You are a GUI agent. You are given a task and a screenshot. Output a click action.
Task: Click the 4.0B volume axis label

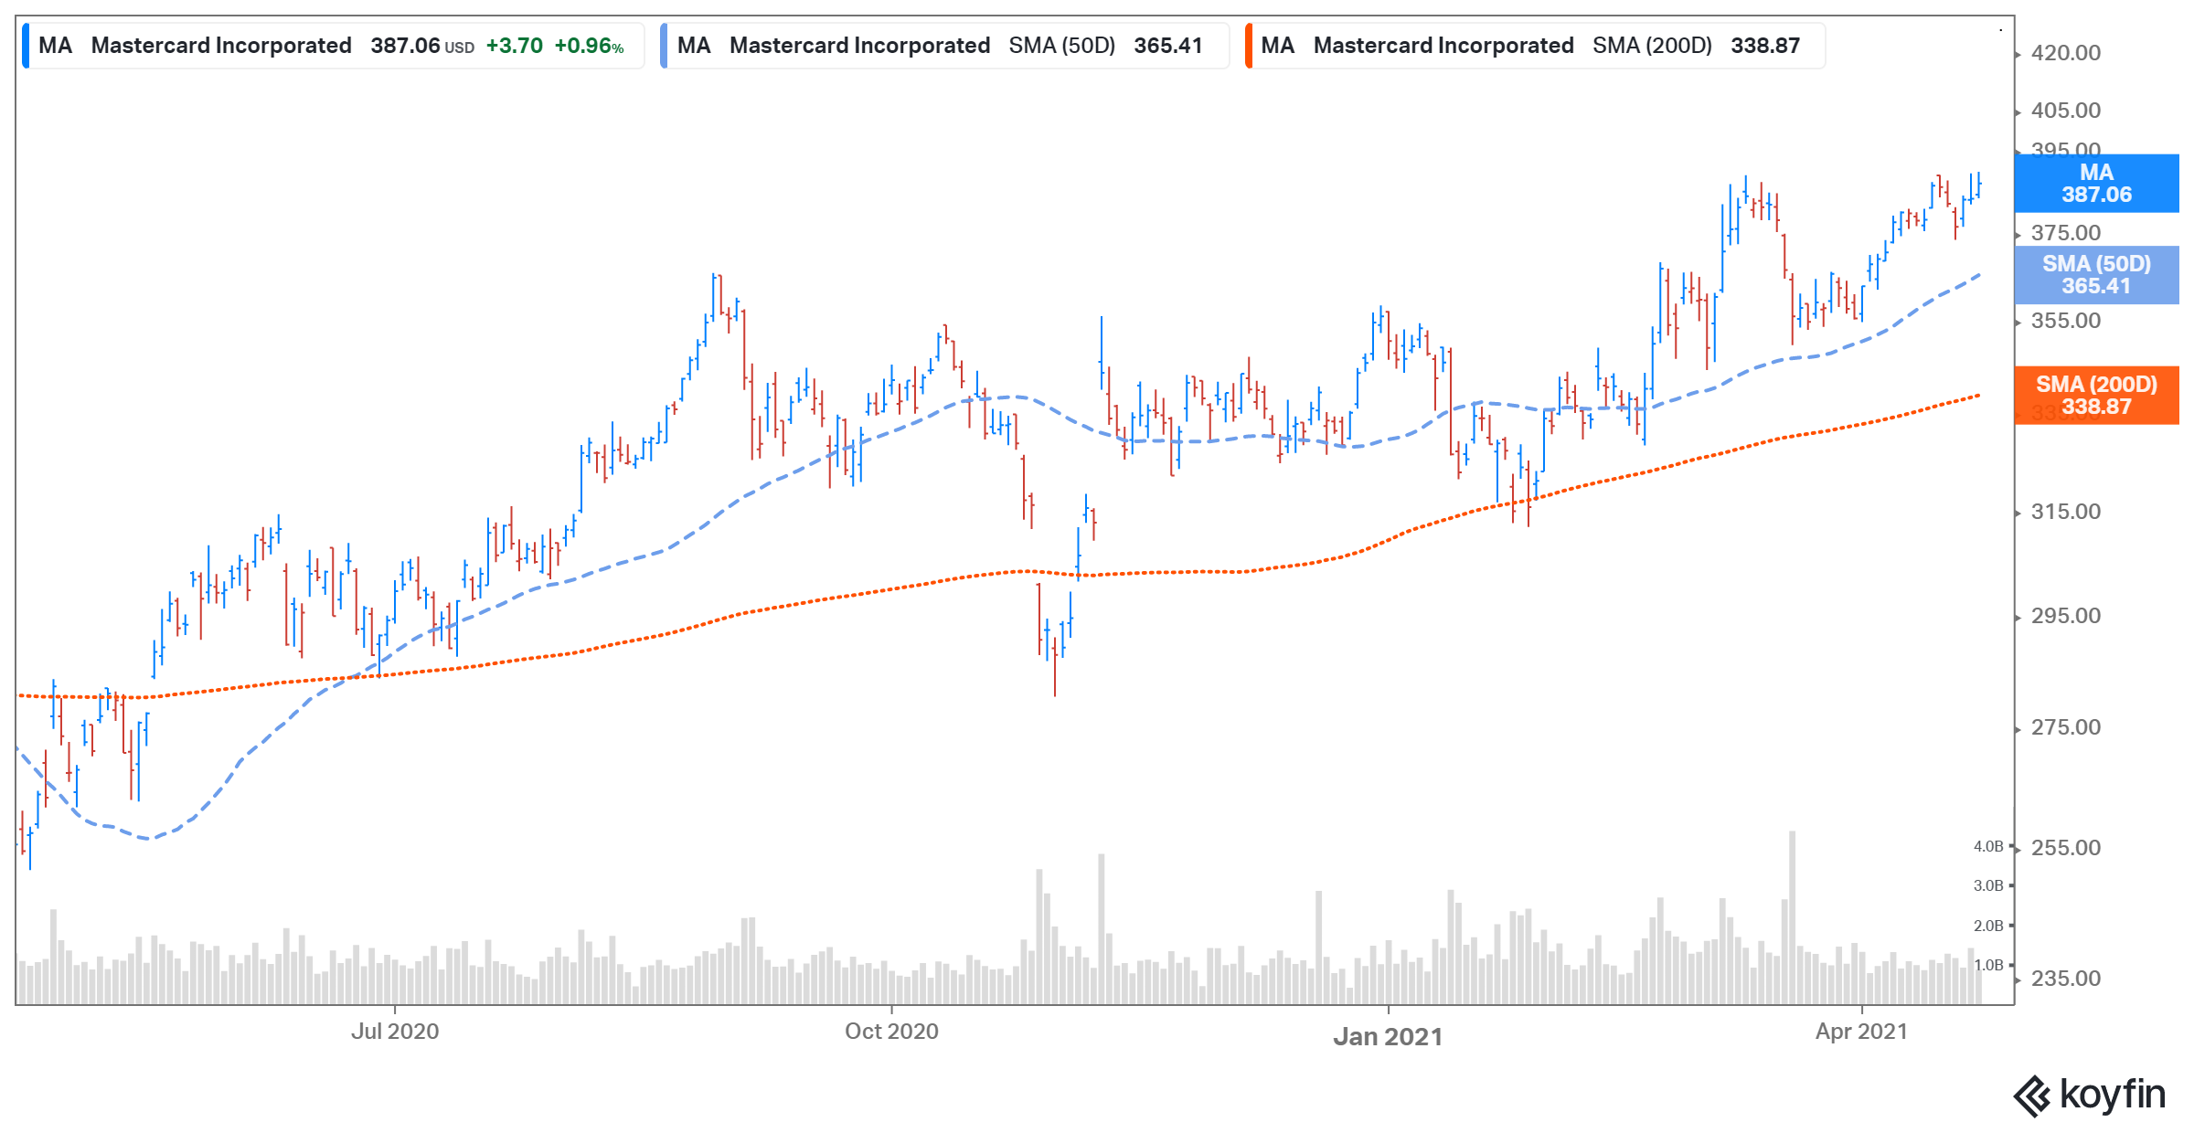[x=1988, y=847]
